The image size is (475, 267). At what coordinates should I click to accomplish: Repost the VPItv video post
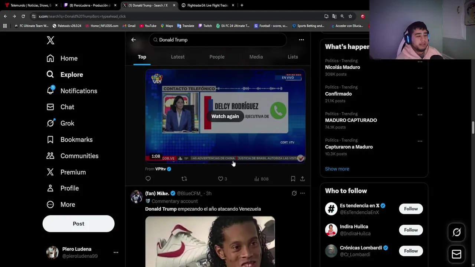pos(184,179)
